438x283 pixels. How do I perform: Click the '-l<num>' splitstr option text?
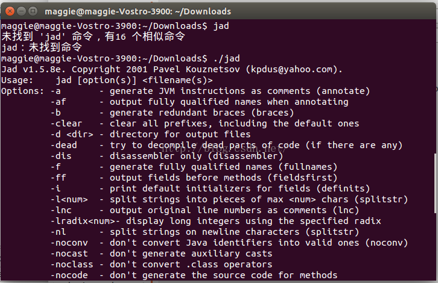click(x=69, y=199)
